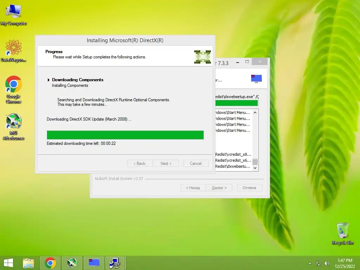
Task: Click the dxwebsetup.exe command line text
Action: click(x=237, y=97)
